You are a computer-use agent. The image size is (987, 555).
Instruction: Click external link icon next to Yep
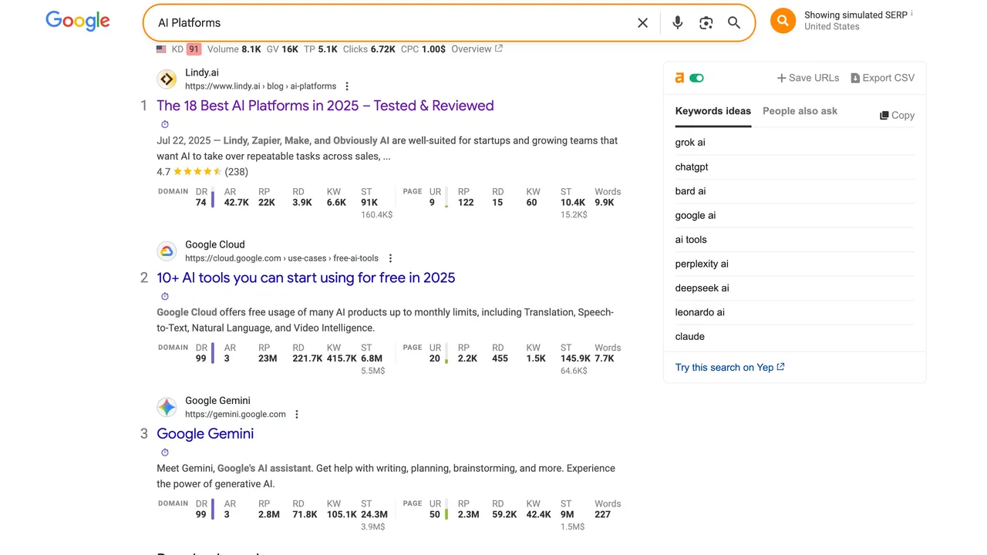pyautogui.click(x=780, y=367)
